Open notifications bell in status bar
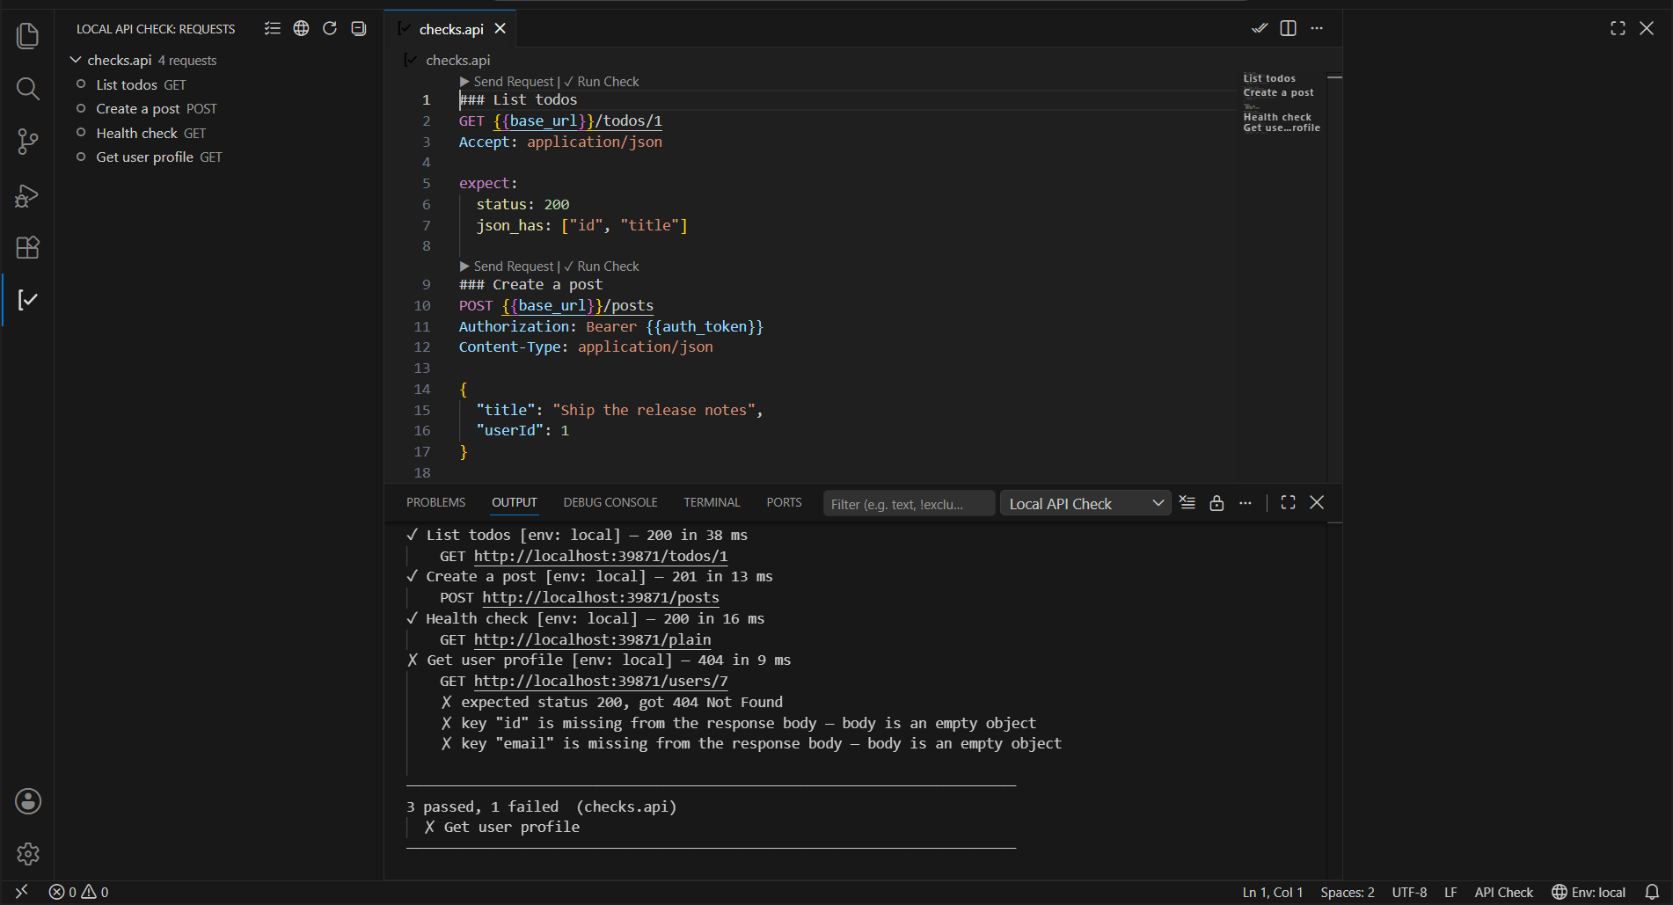 click(1652, 892)
